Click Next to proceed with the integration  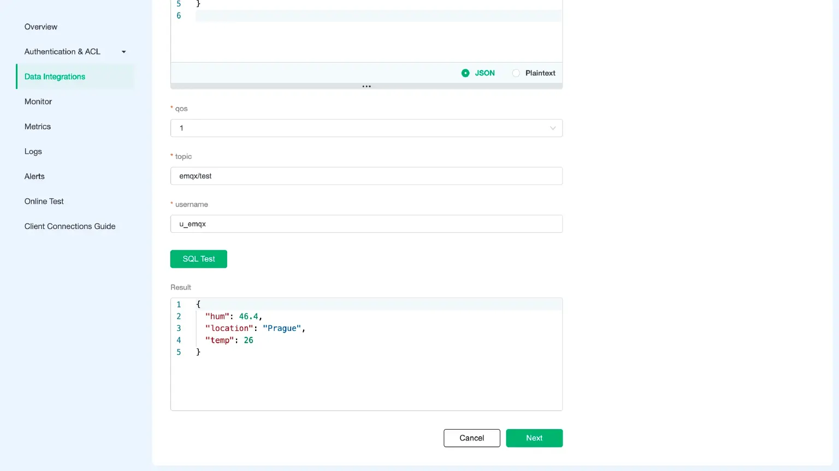point(534,438)
